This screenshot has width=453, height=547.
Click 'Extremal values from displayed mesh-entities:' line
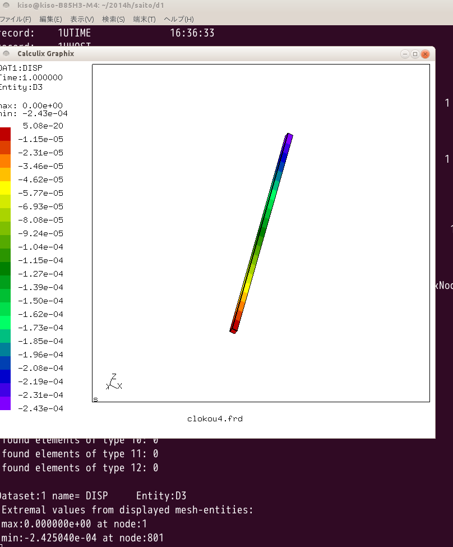[x=127, y=510]
